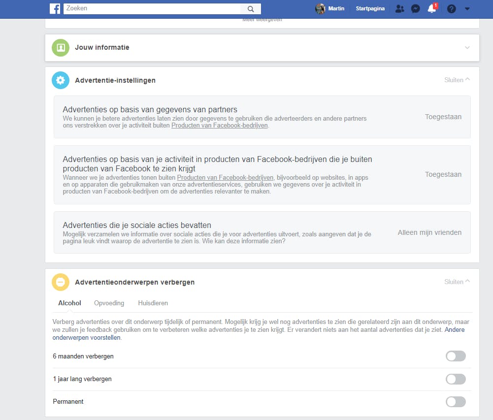Image resolution: width=493 pixels, height=420 pixels.
Task: Click Andere onderwerpen voorstellen link
Action: tap(258, 333)
